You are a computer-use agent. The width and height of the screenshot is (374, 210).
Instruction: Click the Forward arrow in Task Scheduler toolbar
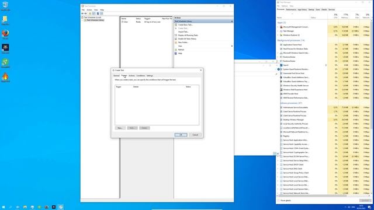pyautogui.click(x=86, y=13)
